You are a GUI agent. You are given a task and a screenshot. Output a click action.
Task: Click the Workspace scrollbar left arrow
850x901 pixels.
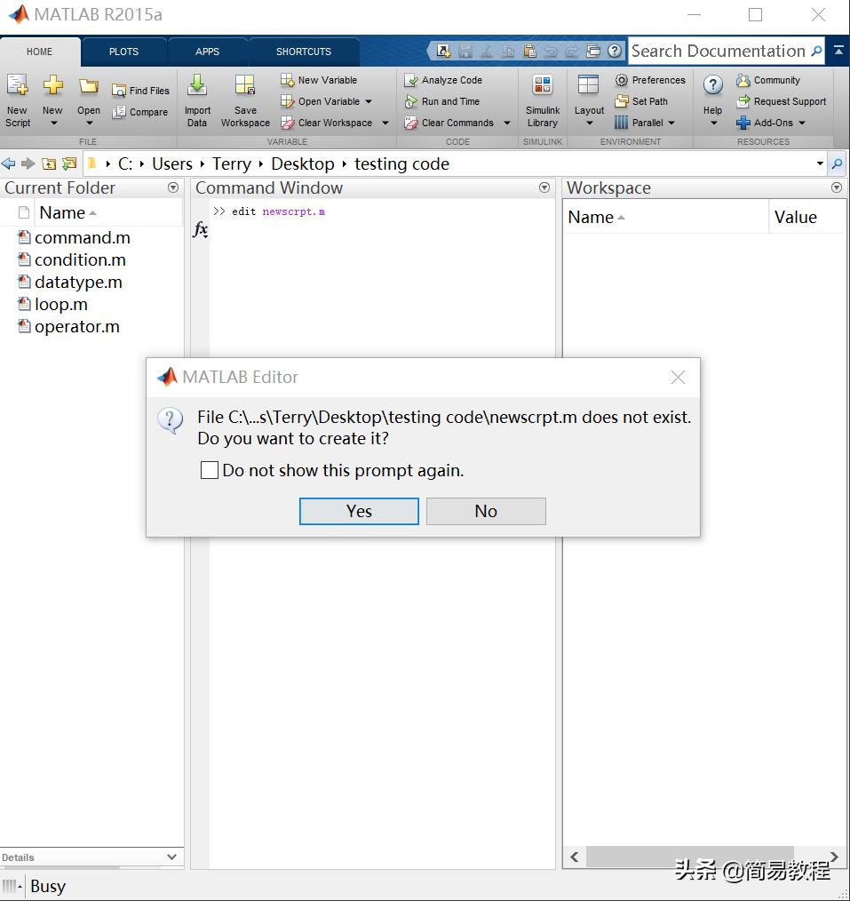tap(575, 857)
